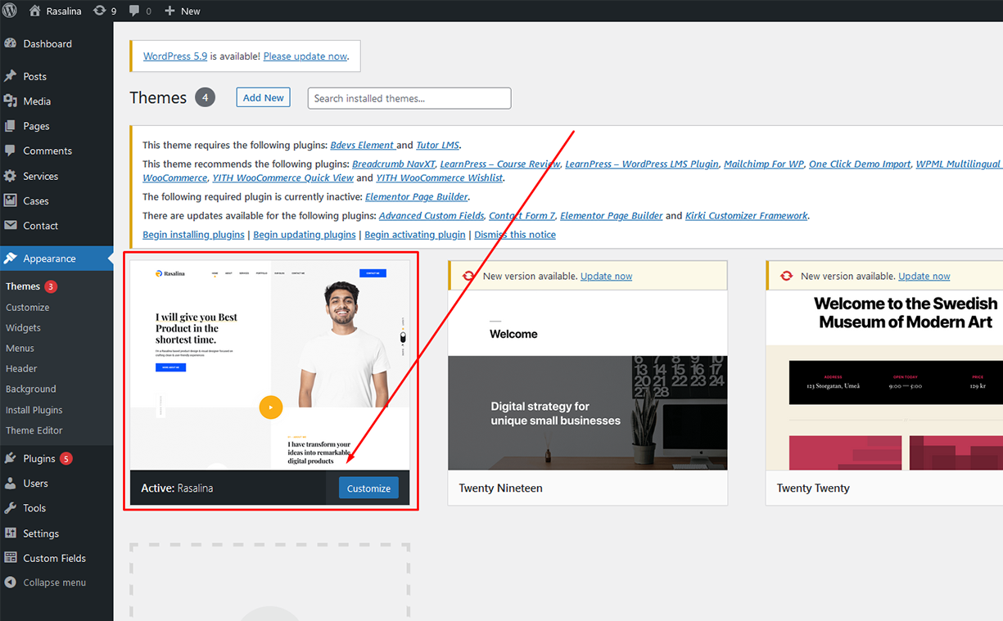Open the Install Plugins submenu
The height and width of the screenshot is (621, 1003).
[x=34, y=410]
